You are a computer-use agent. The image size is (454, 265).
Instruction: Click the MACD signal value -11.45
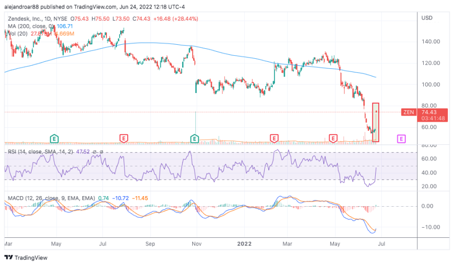[140, 198]
